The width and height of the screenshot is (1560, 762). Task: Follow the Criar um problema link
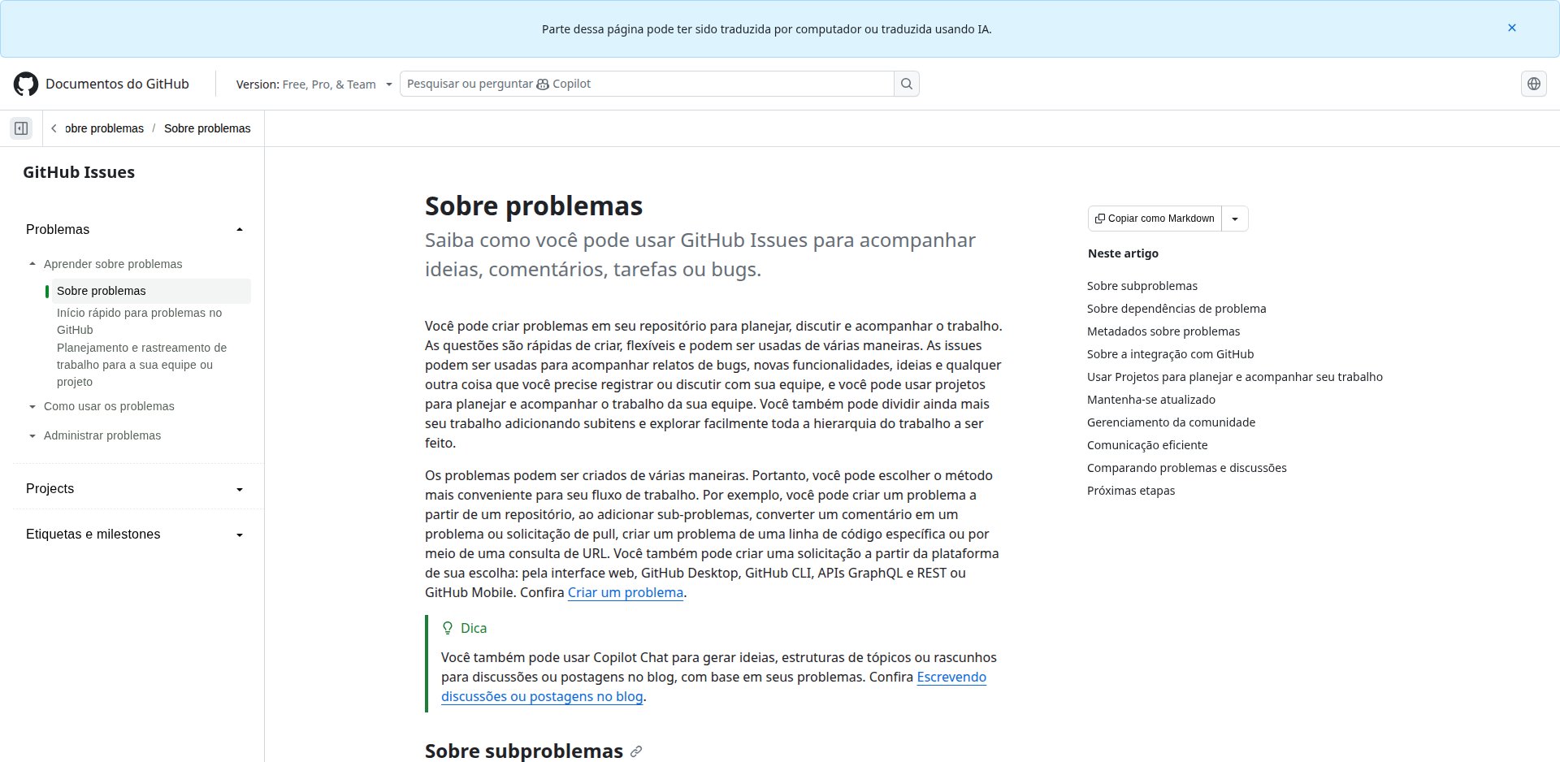pyautogui.click(x=626, y=592)
